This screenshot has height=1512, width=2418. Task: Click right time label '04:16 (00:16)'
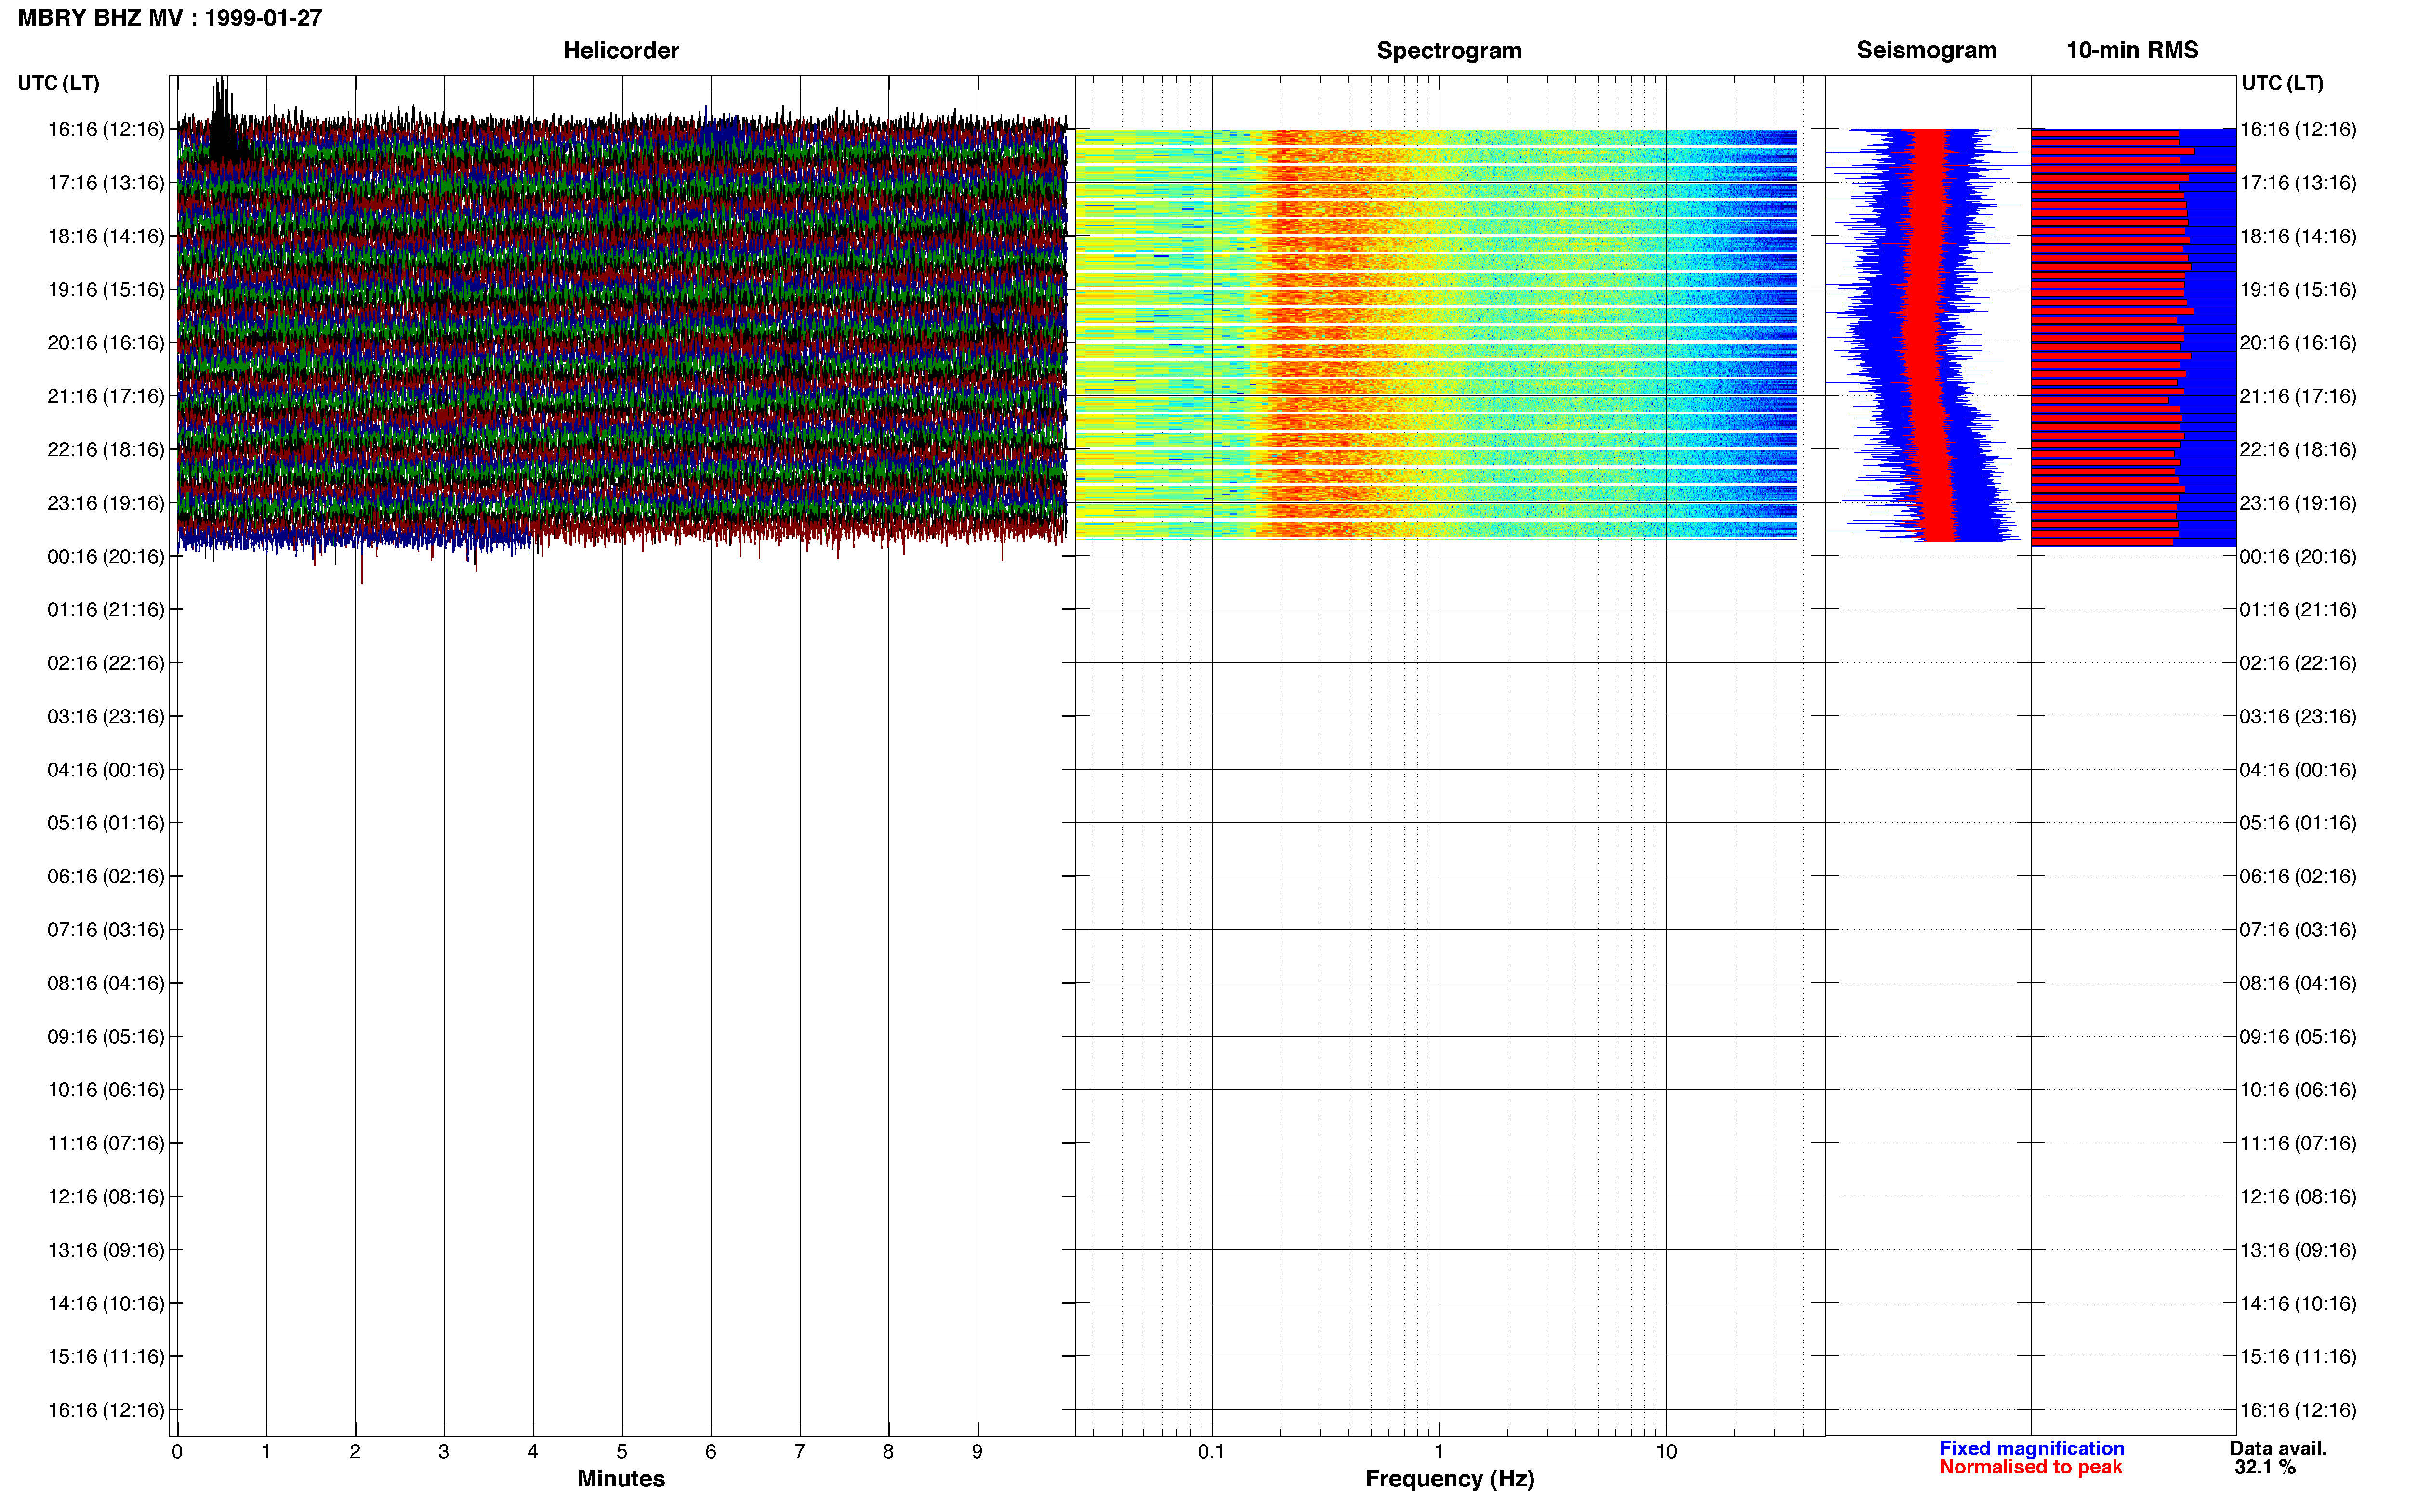(x=2298, y=770)
